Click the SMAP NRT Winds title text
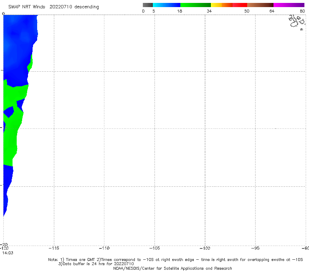309x271 pixels. point(27,7)
